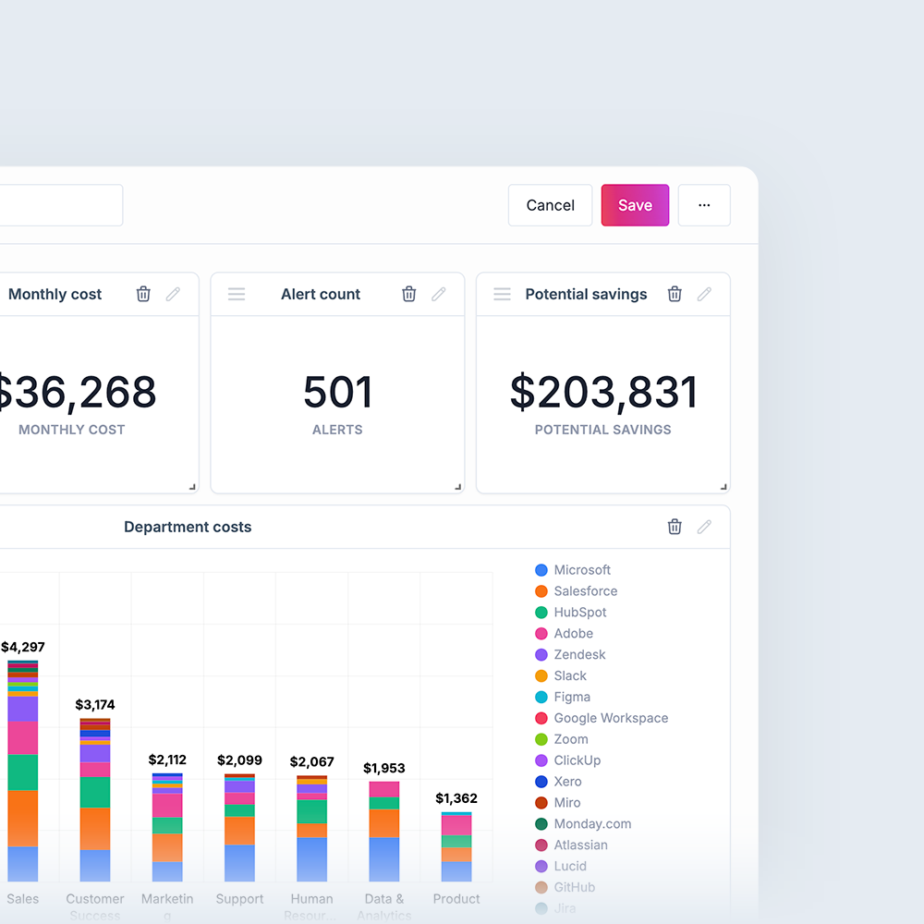
Task: Click the GitHub legend entry
Action: [x=565, y=888]
